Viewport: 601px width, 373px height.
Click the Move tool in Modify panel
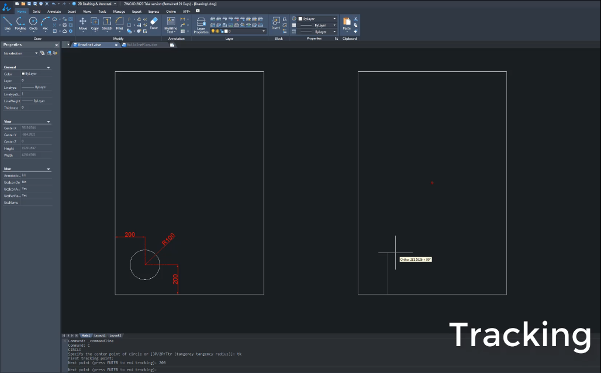(x=82, y=23)
